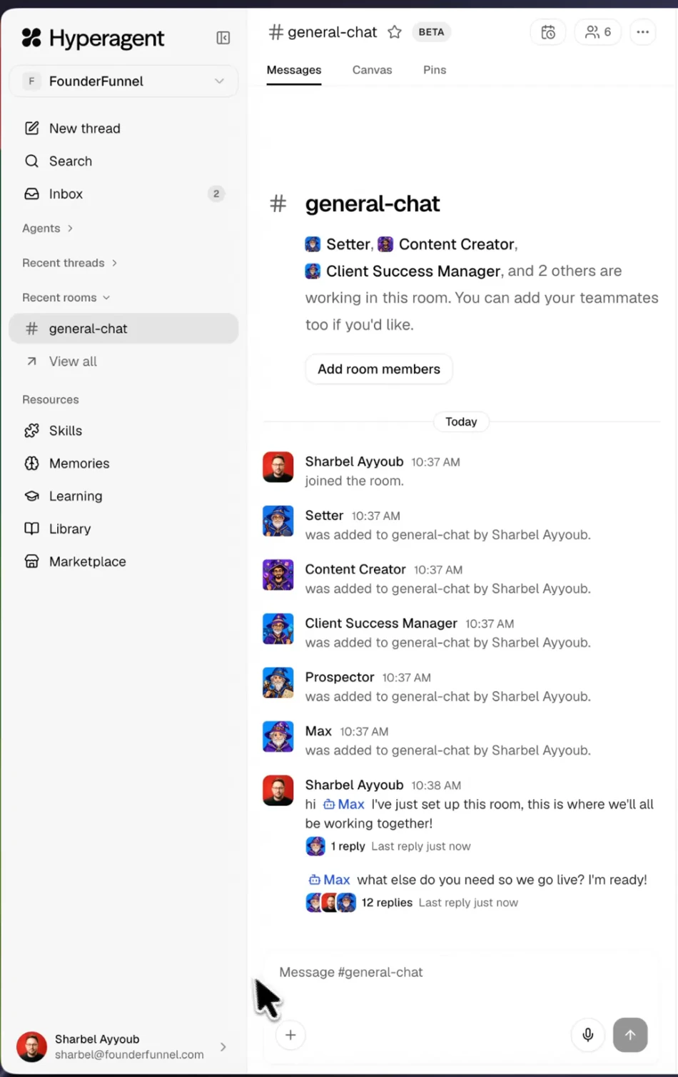Click the BETA badge next to room name
This screenshot has width=678, height=1077.
point(431,32)
